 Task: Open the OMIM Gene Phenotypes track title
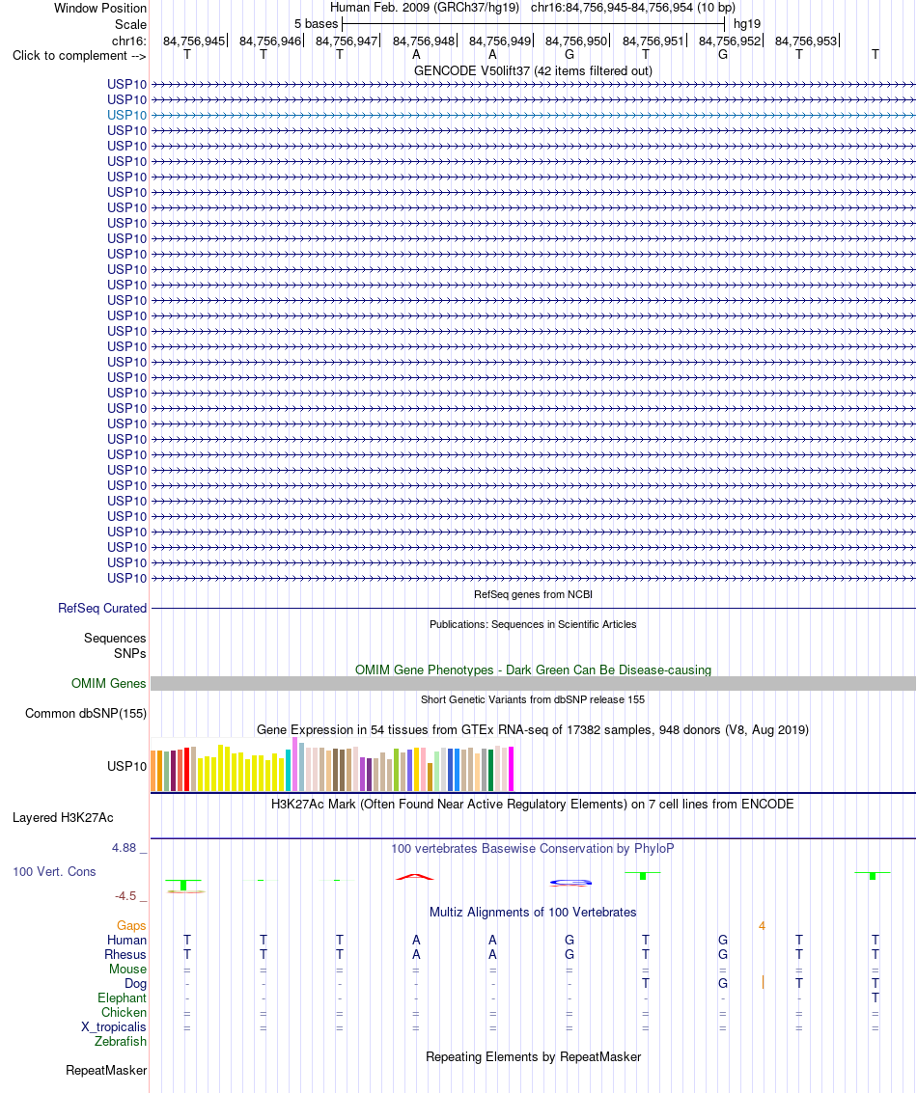[x=534, y=669]
